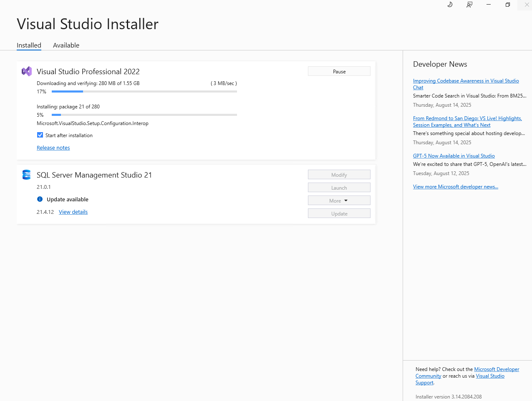Click Microsoft.VisualStudio.Setup.Configuration.Interop package name
The image size is (532, 401).
[x=93, y=123]
